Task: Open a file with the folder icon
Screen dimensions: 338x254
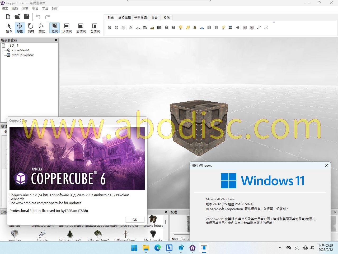Action: [x=17, y=17]
